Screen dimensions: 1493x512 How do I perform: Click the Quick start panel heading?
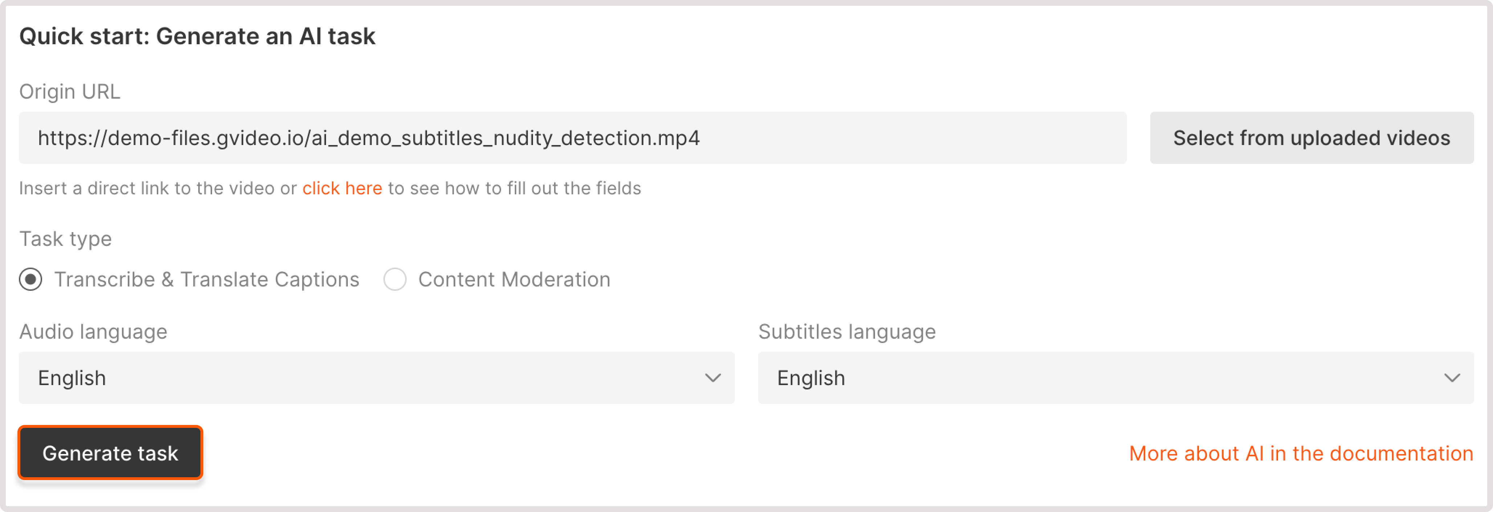coord(198,36)
